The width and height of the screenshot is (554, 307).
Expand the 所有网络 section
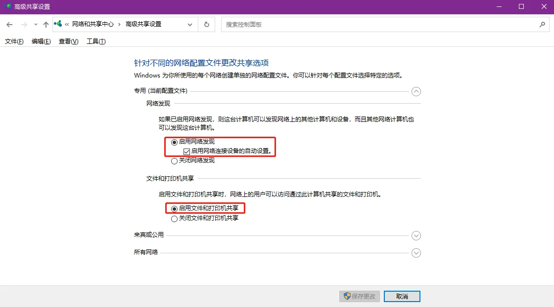[x=416, y=253]
